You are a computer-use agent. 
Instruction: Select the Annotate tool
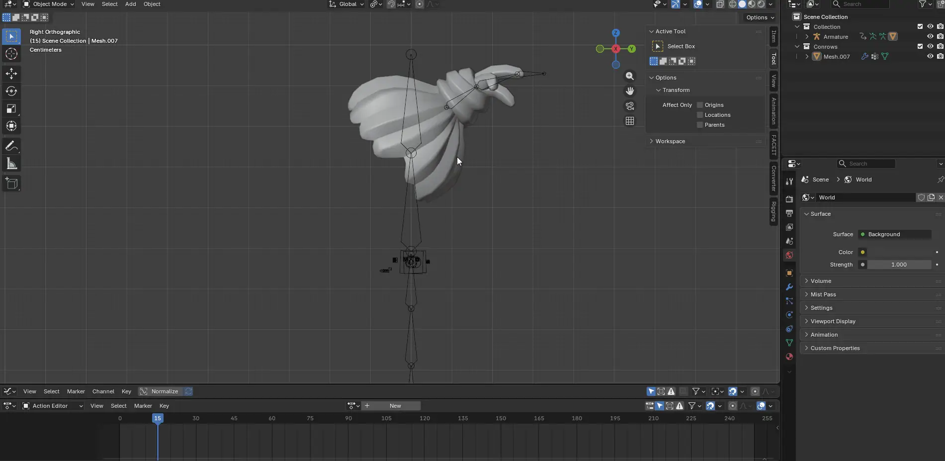[11, 146]
